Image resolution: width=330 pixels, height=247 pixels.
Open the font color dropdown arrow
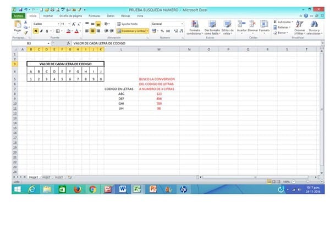coord(80,31)
